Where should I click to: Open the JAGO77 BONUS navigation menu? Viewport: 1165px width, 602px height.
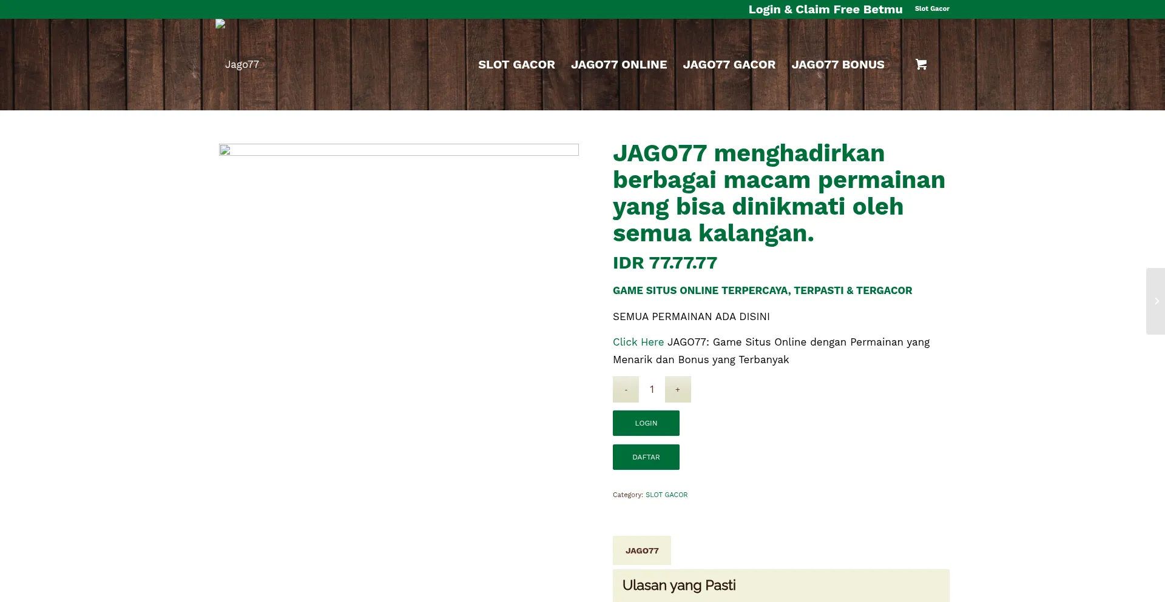[x=838, y=64]
